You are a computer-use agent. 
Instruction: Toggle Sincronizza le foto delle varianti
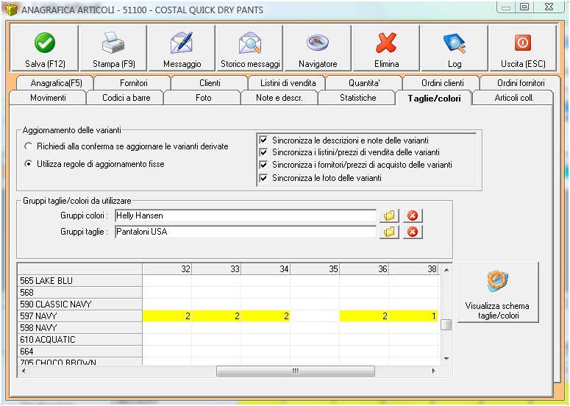point(263,178)
